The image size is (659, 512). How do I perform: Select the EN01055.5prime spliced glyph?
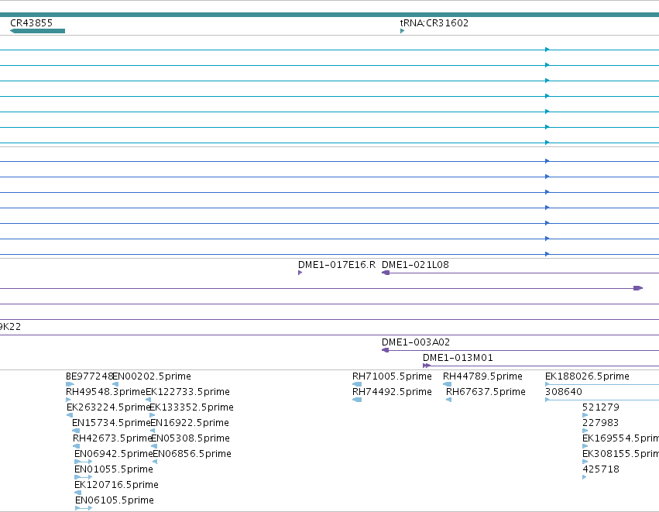[83, 477]
